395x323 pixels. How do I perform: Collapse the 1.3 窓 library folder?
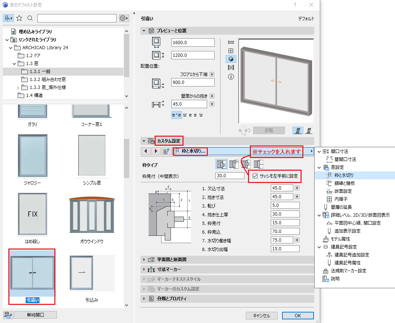[x=14, y=64]
